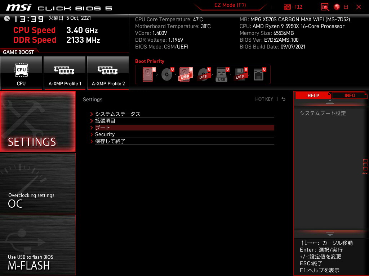Select the USB optical drive boot device icon
Viewport: 369px width, 276px height.
click(204, 74)
